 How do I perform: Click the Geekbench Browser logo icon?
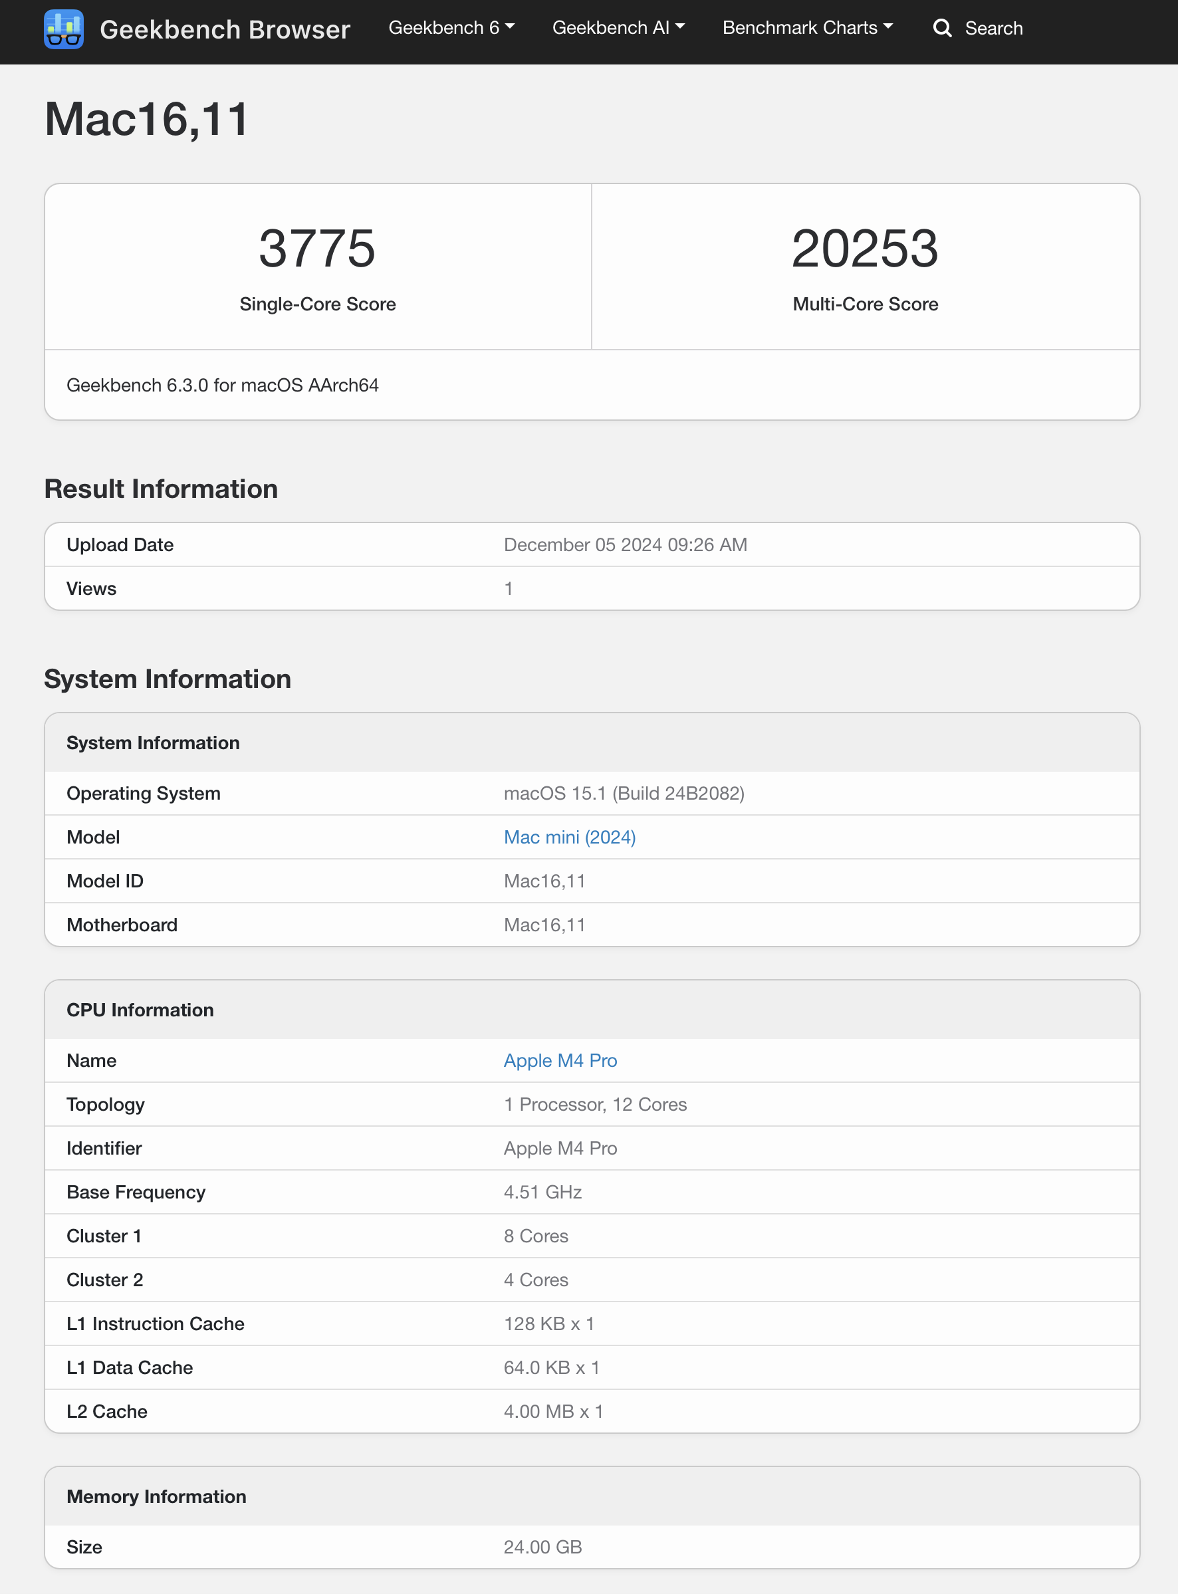click(x=64, y=29)
